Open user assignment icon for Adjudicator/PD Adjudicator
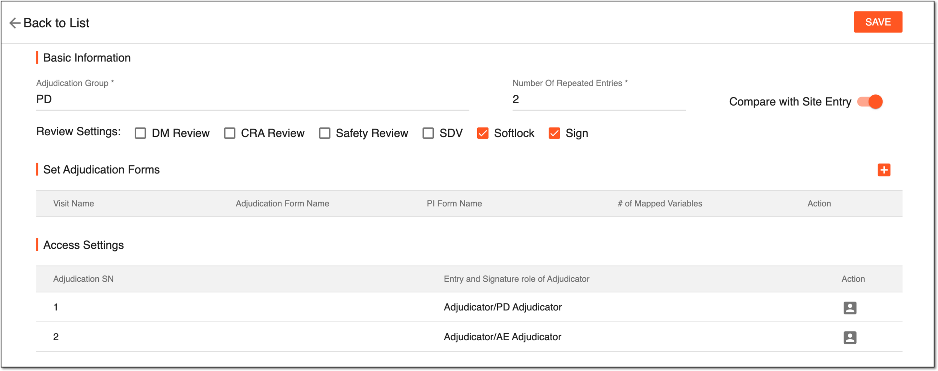Screen dimensions: 938x371 tap(849, 308)
